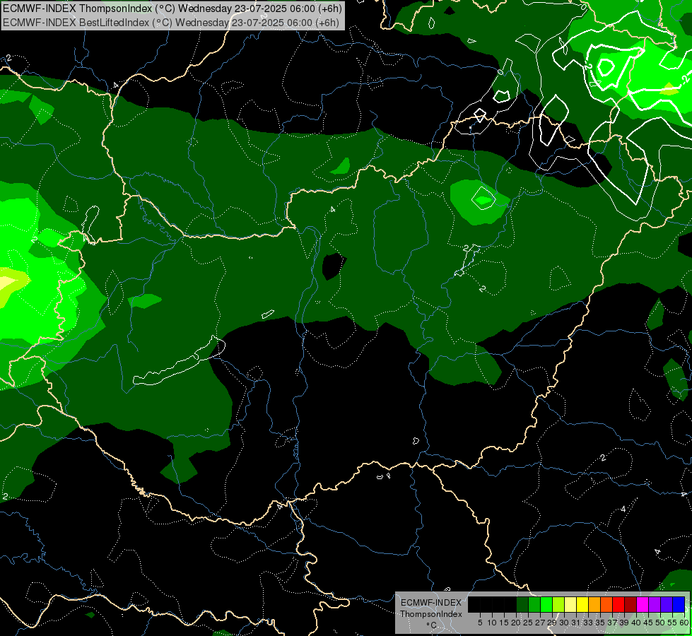Click the dark green 20-25 legend swatch
Screen dimensions: 692x636
[x=522, y=604]
